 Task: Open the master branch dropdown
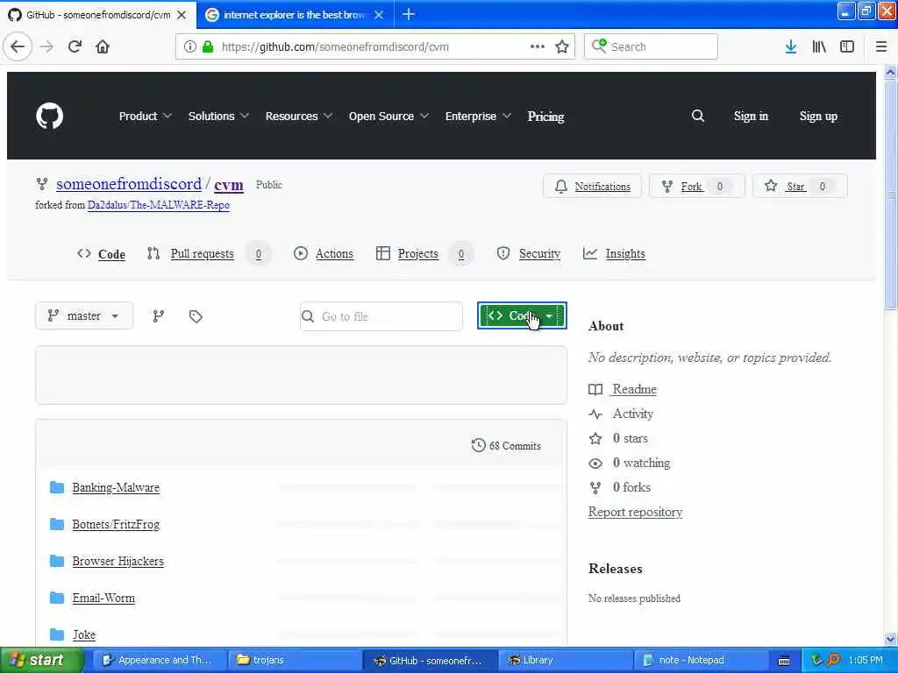click(x=84, y=315)
